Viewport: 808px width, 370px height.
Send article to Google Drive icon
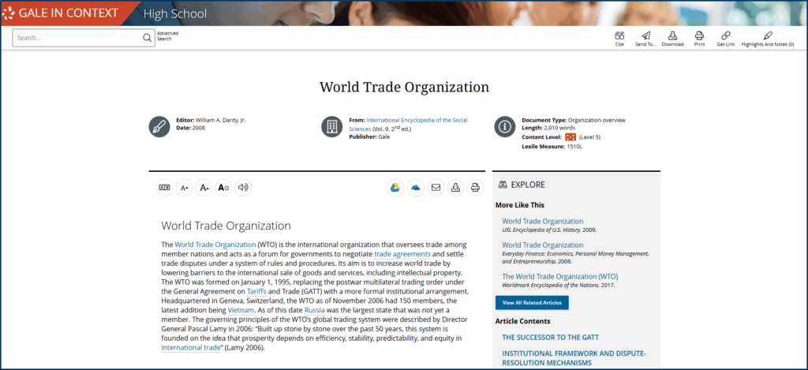[x=395, y=188]
